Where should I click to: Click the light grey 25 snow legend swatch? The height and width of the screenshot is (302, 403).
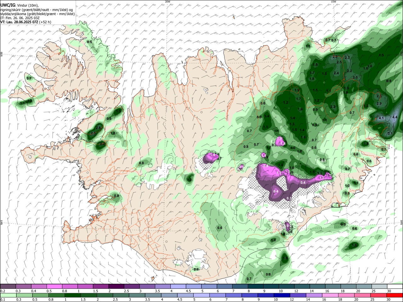point(379,287)
